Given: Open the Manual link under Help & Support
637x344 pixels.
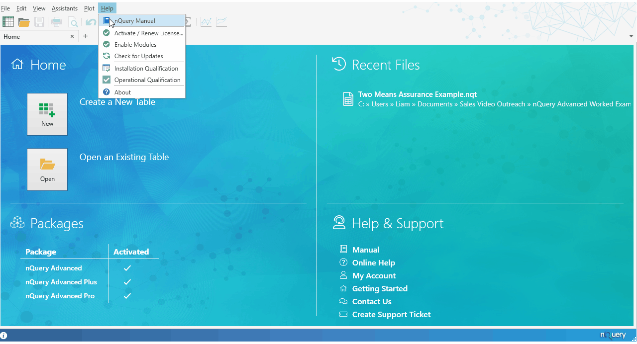Looking at the screenshot, I should tap(366, 250).
